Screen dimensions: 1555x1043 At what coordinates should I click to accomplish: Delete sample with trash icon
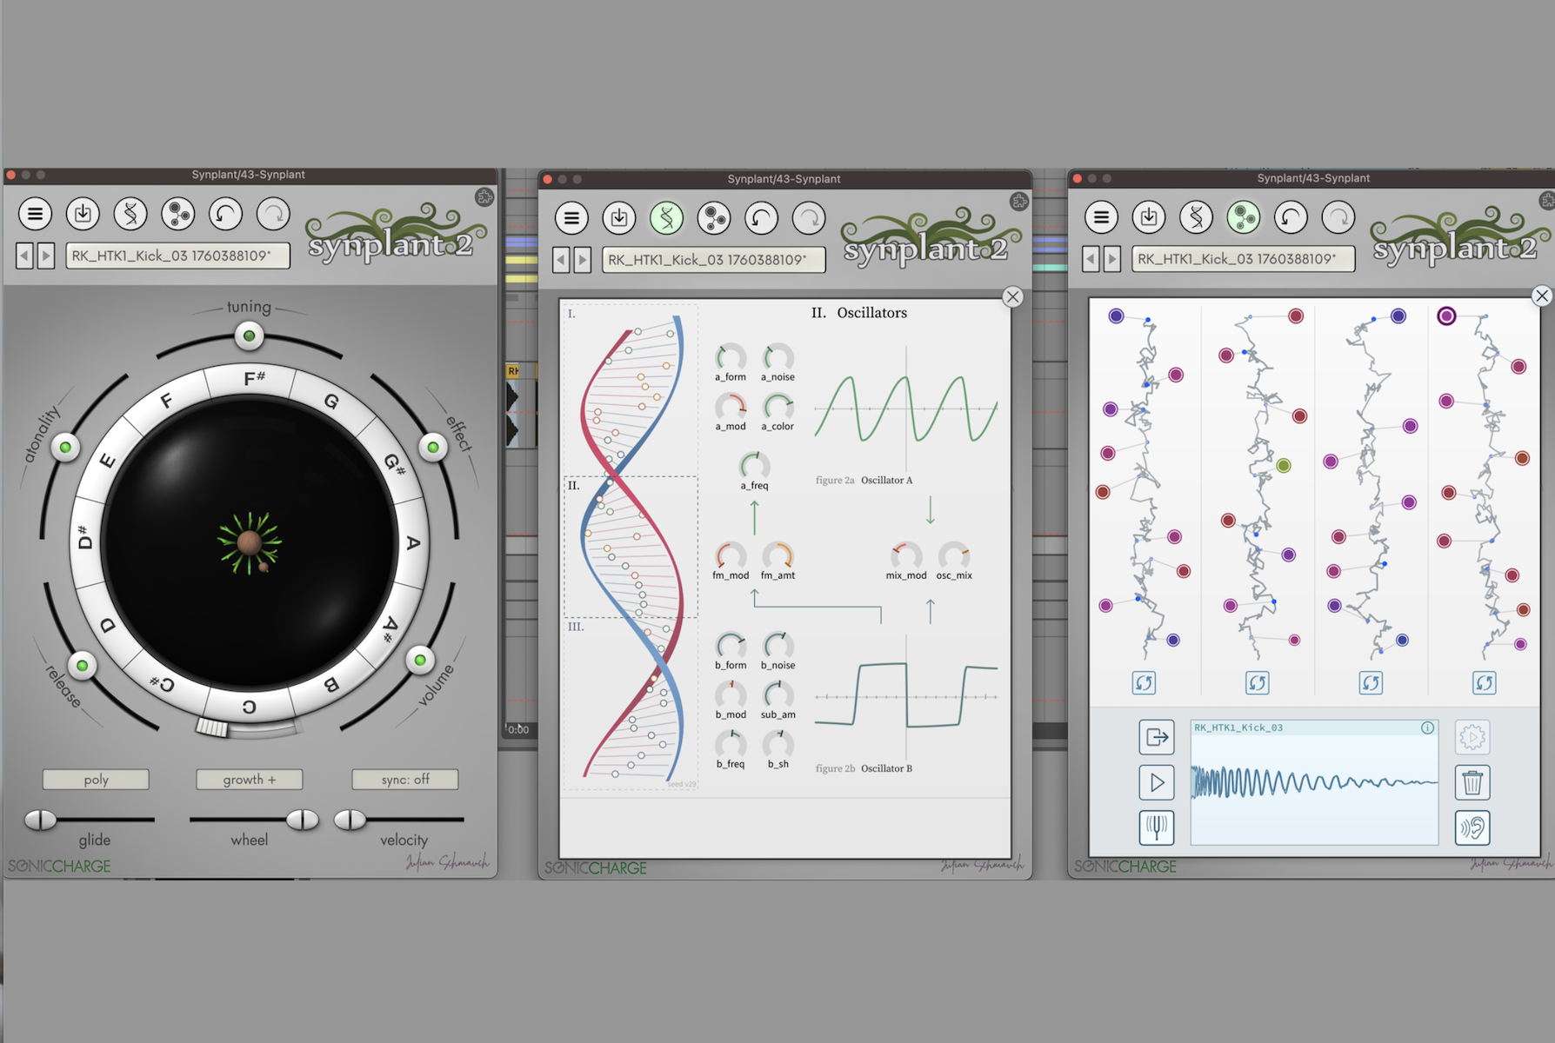coord(1472,782)
